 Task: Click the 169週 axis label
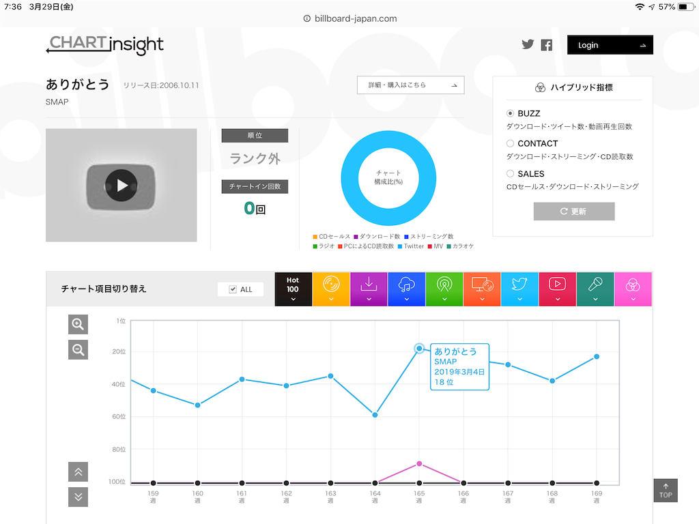pyautogui.click(x=597, y=497)
